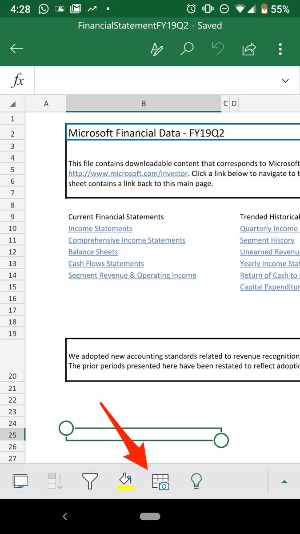
Task: Open the share icon
Action: pos(249,49)
